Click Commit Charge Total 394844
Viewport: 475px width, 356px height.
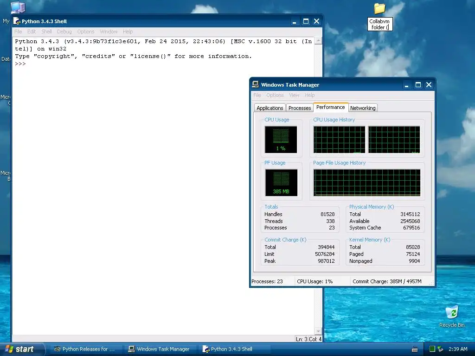click(326, 247)
